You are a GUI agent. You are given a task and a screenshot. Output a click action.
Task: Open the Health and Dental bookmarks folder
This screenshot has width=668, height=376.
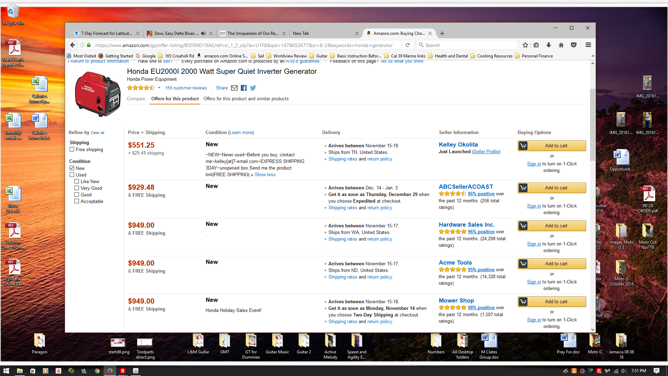pyautogui.click(x=448, y=56)
